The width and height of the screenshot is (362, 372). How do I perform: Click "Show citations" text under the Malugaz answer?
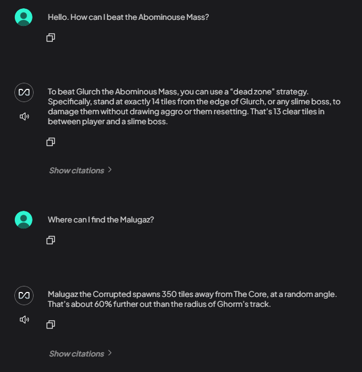pyautogui.click(x=77, y=354)
